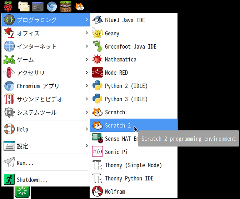
Task: Expand the アクセサリ submenu arrow
Action: click(87, 73)
